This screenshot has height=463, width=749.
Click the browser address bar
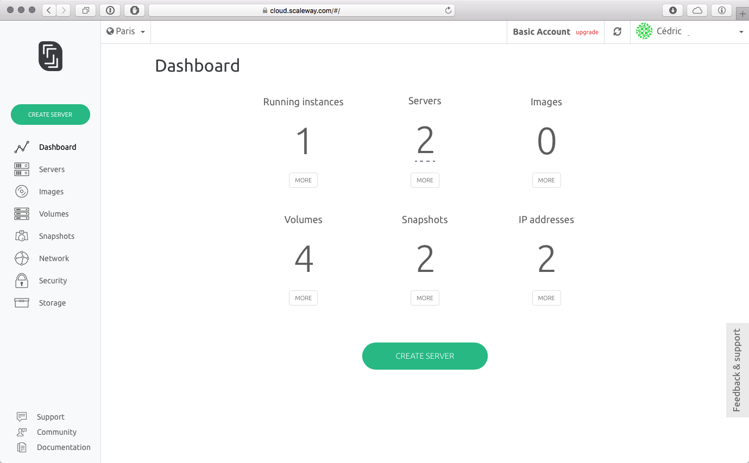[x=301, y=10]
